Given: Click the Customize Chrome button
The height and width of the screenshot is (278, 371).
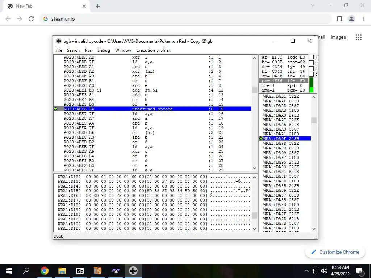Looking at the screenshot, I should pyautogui.click(x=335, y=252).
